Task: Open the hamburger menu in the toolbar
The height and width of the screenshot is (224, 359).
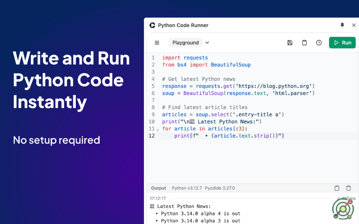Action: [157, 43]
